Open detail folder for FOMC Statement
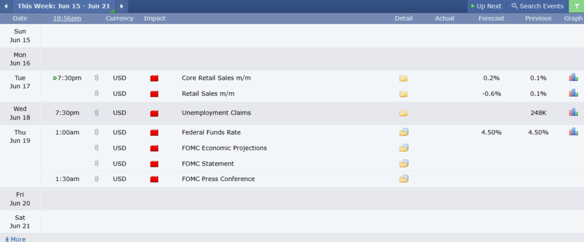This screenshot has height=242, width=584. [404, 163]
